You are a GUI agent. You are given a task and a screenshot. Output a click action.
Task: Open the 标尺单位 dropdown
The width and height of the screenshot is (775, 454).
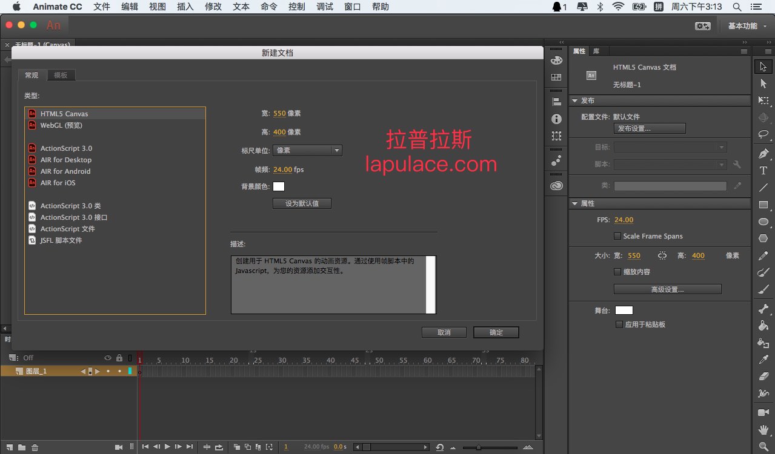(307, 150)
